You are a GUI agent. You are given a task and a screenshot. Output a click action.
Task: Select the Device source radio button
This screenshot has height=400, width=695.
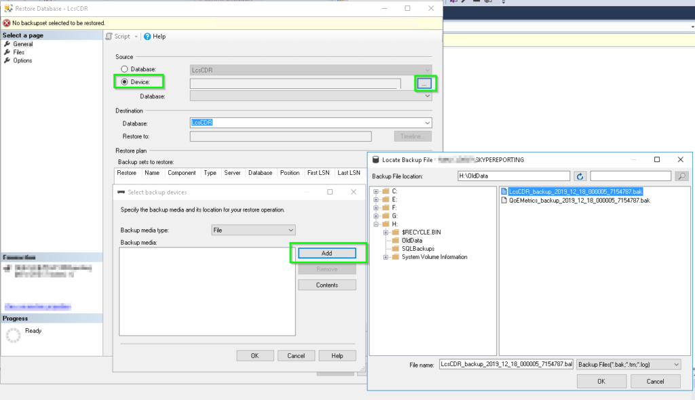[125, 82]
